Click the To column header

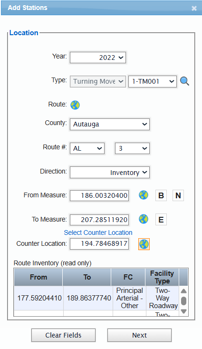[x=87, y=277]
